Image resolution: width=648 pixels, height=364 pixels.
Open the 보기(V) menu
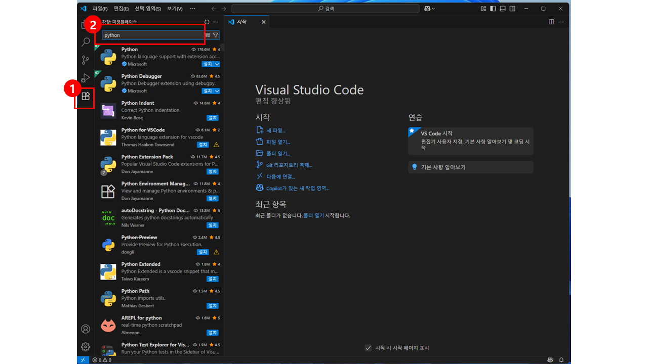(175, 9)
